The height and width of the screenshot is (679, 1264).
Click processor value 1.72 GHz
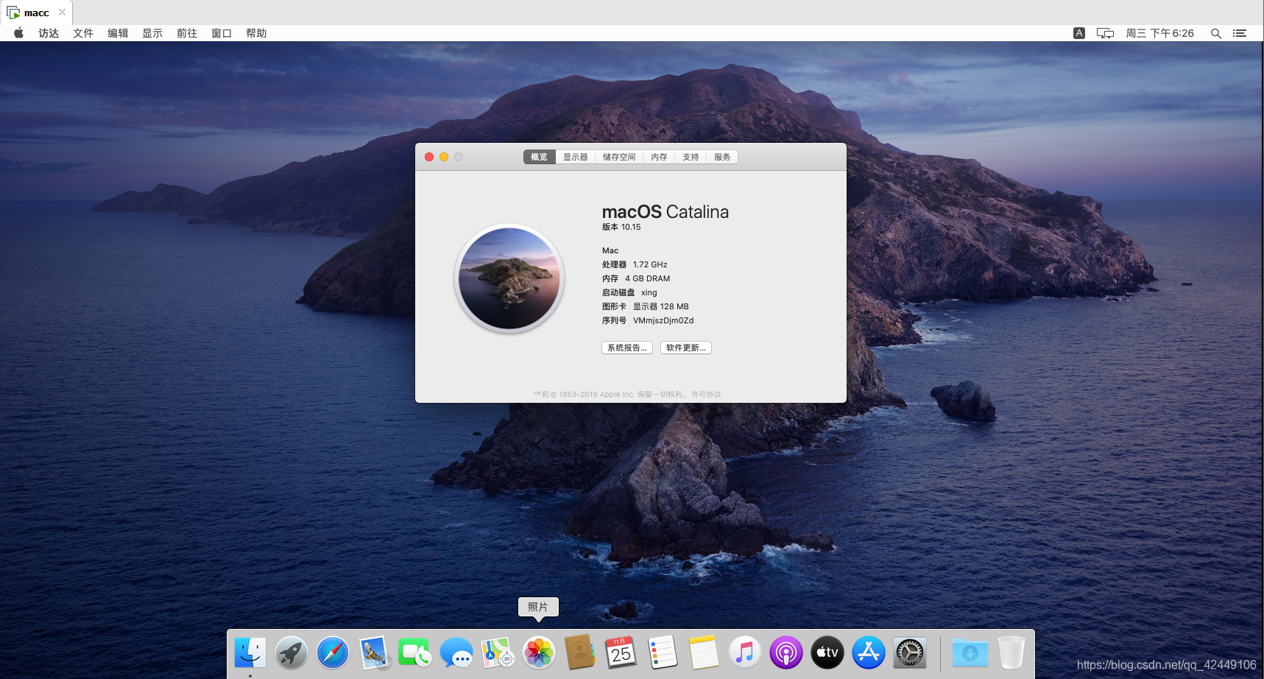[650, 264]
